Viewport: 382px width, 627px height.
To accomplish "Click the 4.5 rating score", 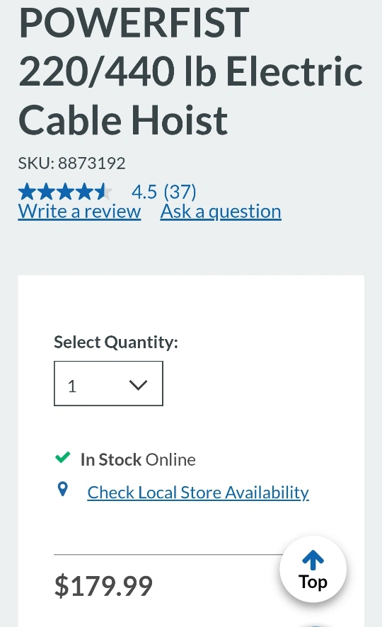I will tap(144, 192).
